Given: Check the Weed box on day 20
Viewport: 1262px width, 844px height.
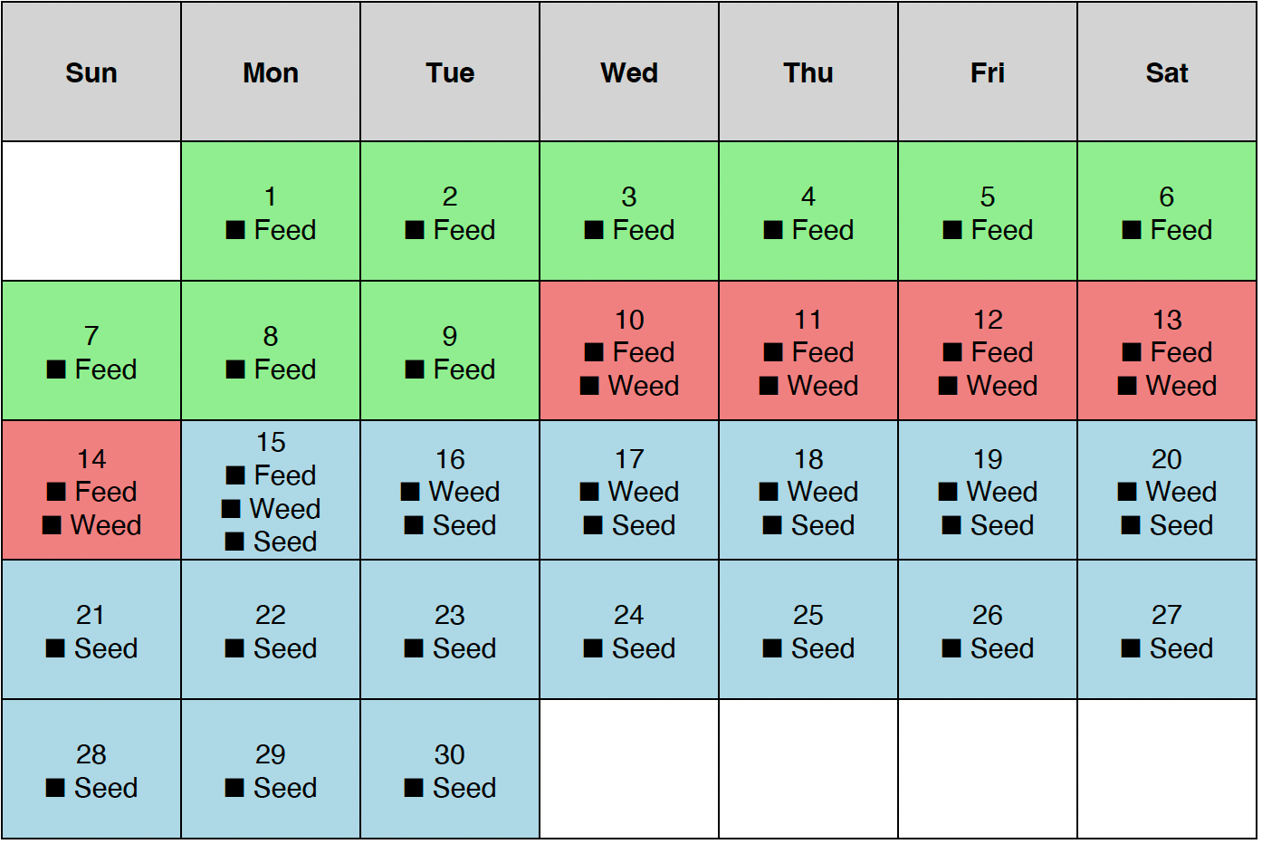Looking at the screenshot, I should pyautogui.click(x=1127, y=492).
